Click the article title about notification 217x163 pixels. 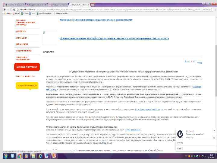(x=123, y=72)
